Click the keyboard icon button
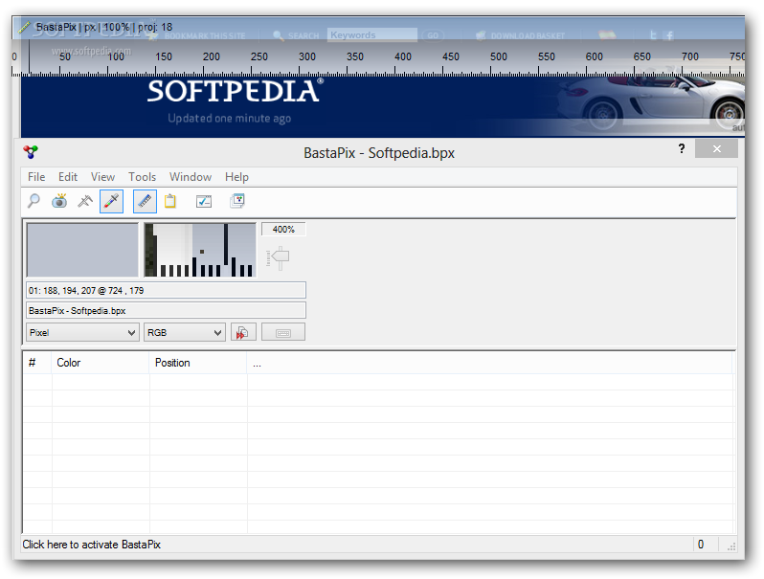This screenshot has height=579, width=764. (x=283, y=333)
